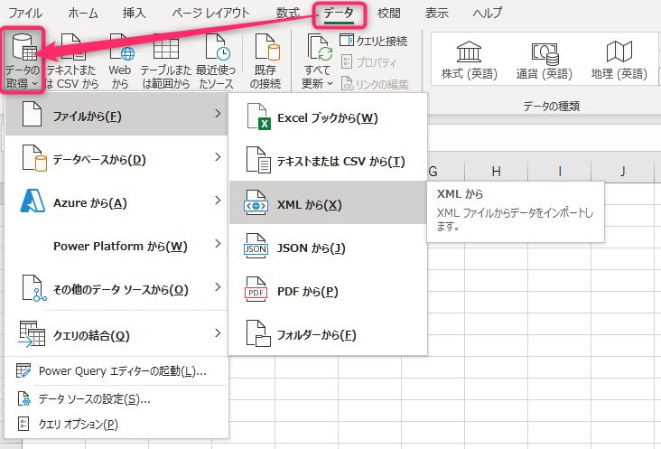The height and width of the screenshot is (449, 661).
Task: Choose XML から(X) in submenu
Action: click(328, 202)
